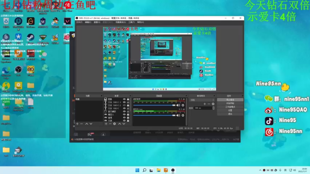Adjust microphone/Aux volume slider
310x174 pixels.
tap(154, 115)
